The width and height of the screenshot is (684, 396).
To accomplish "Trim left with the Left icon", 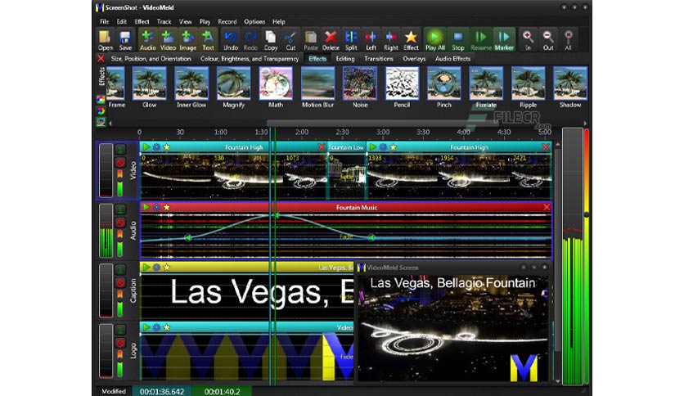I will (371, 40).
